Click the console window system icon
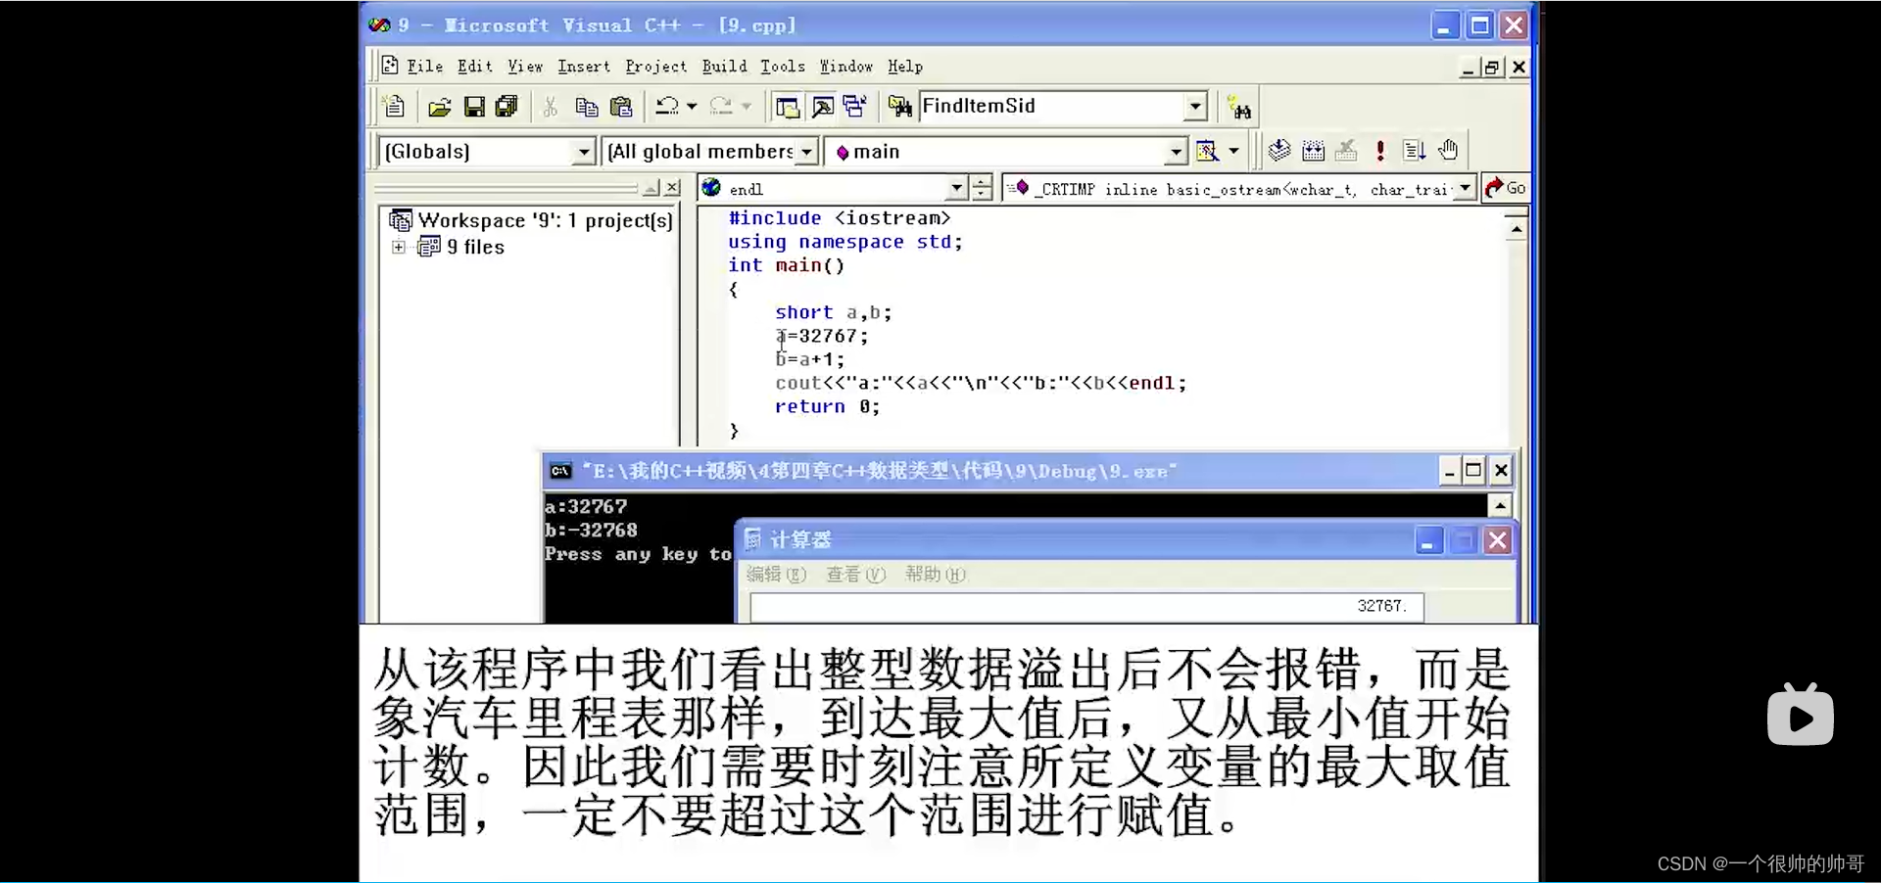 pyautogui.click(x=559, y=471)
